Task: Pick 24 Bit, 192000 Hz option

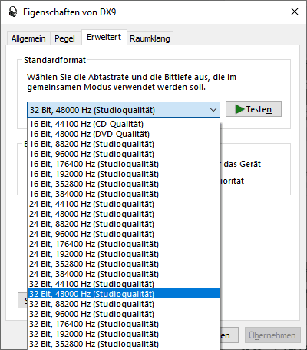Action: click(124, 254)
